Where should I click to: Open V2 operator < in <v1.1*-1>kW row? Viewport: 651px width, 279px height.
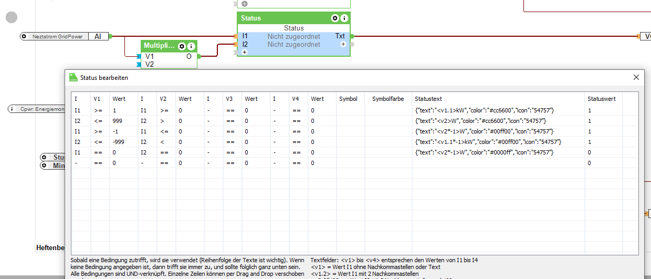[166, 142]
